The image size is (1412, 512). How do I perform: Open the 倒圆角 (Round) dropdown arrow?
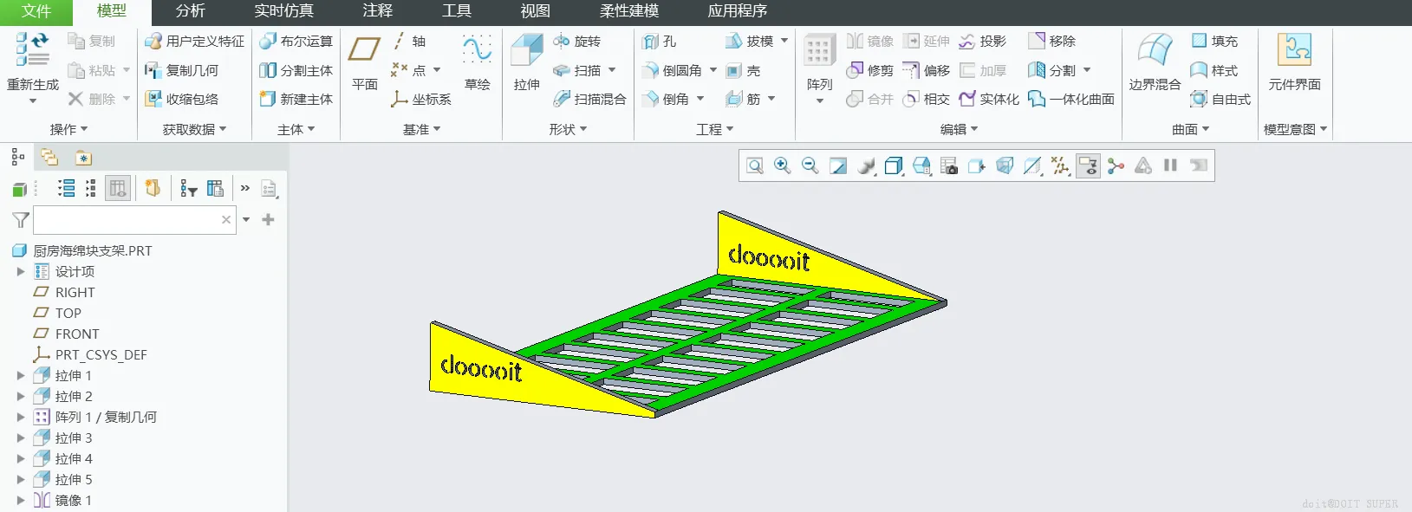click(713, 70)
